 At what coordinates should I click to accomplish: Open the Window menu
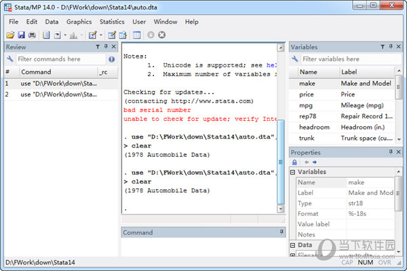coord(166,22)
